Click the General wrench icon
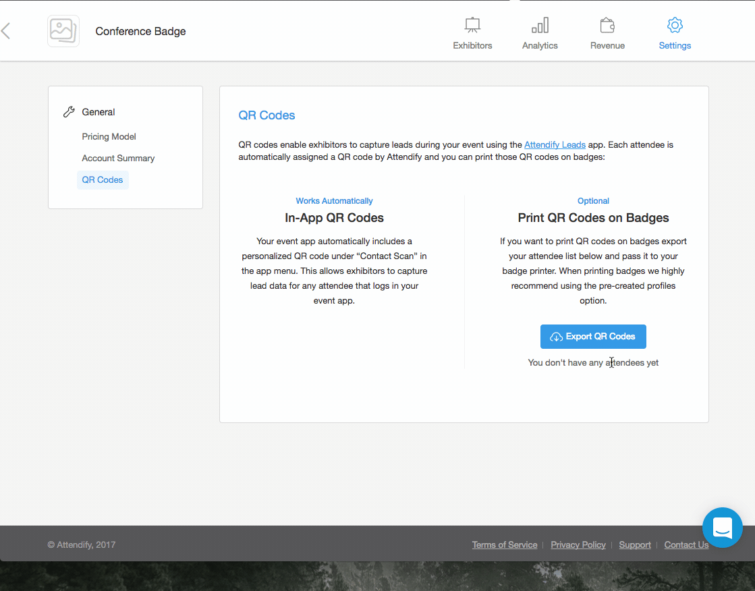The image size is (755, 591). pyautogui.click(x=69, y=112)
